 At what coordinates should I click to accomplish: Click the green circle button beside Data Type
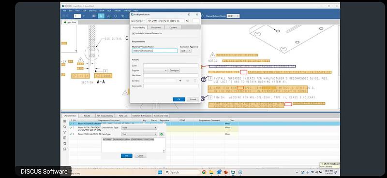[162, 134]
